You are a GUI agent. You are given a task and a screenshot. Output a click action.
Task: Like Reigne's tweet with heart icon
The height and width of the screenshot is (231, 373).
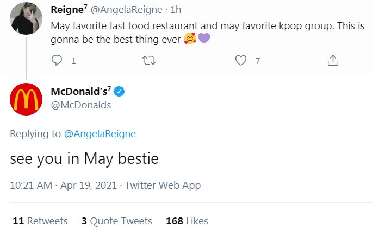(241, 61)
